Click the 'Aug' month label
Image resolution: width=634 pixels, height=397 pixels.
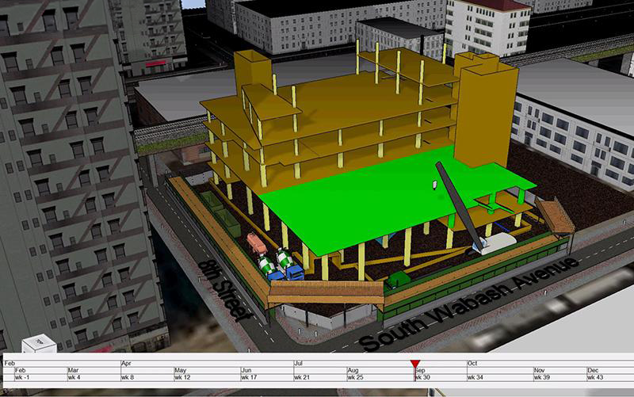click(x=353, y=370)
